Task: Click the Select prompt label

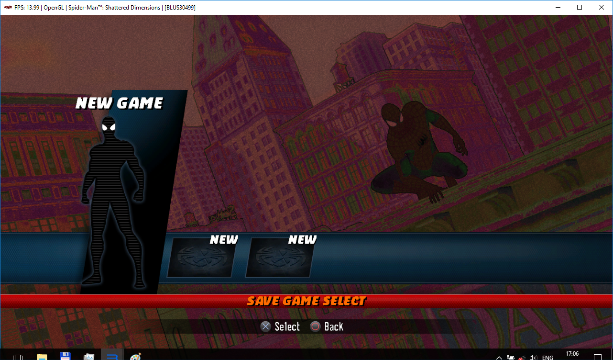Action: (x=287, y=326)
